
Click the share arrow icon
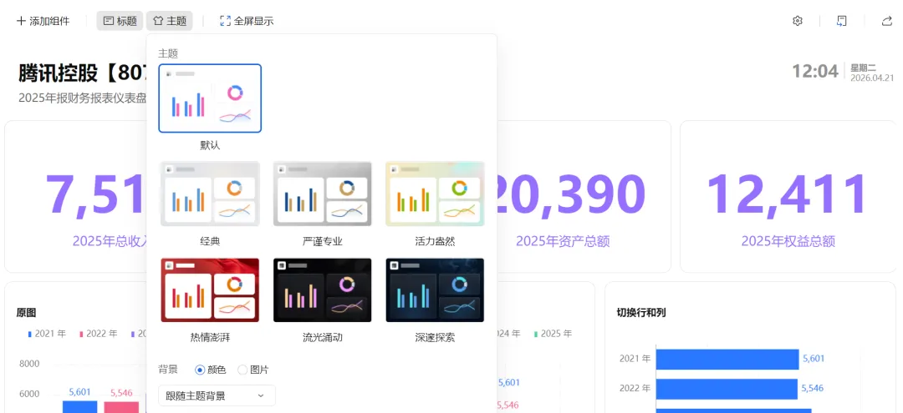[x=886, y=21]
